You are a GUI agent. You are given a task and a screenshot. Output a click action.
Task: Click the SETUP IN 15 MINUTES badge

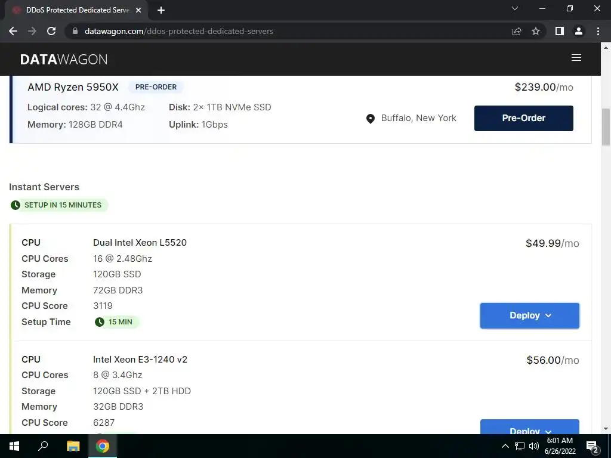tap(59, 205)
